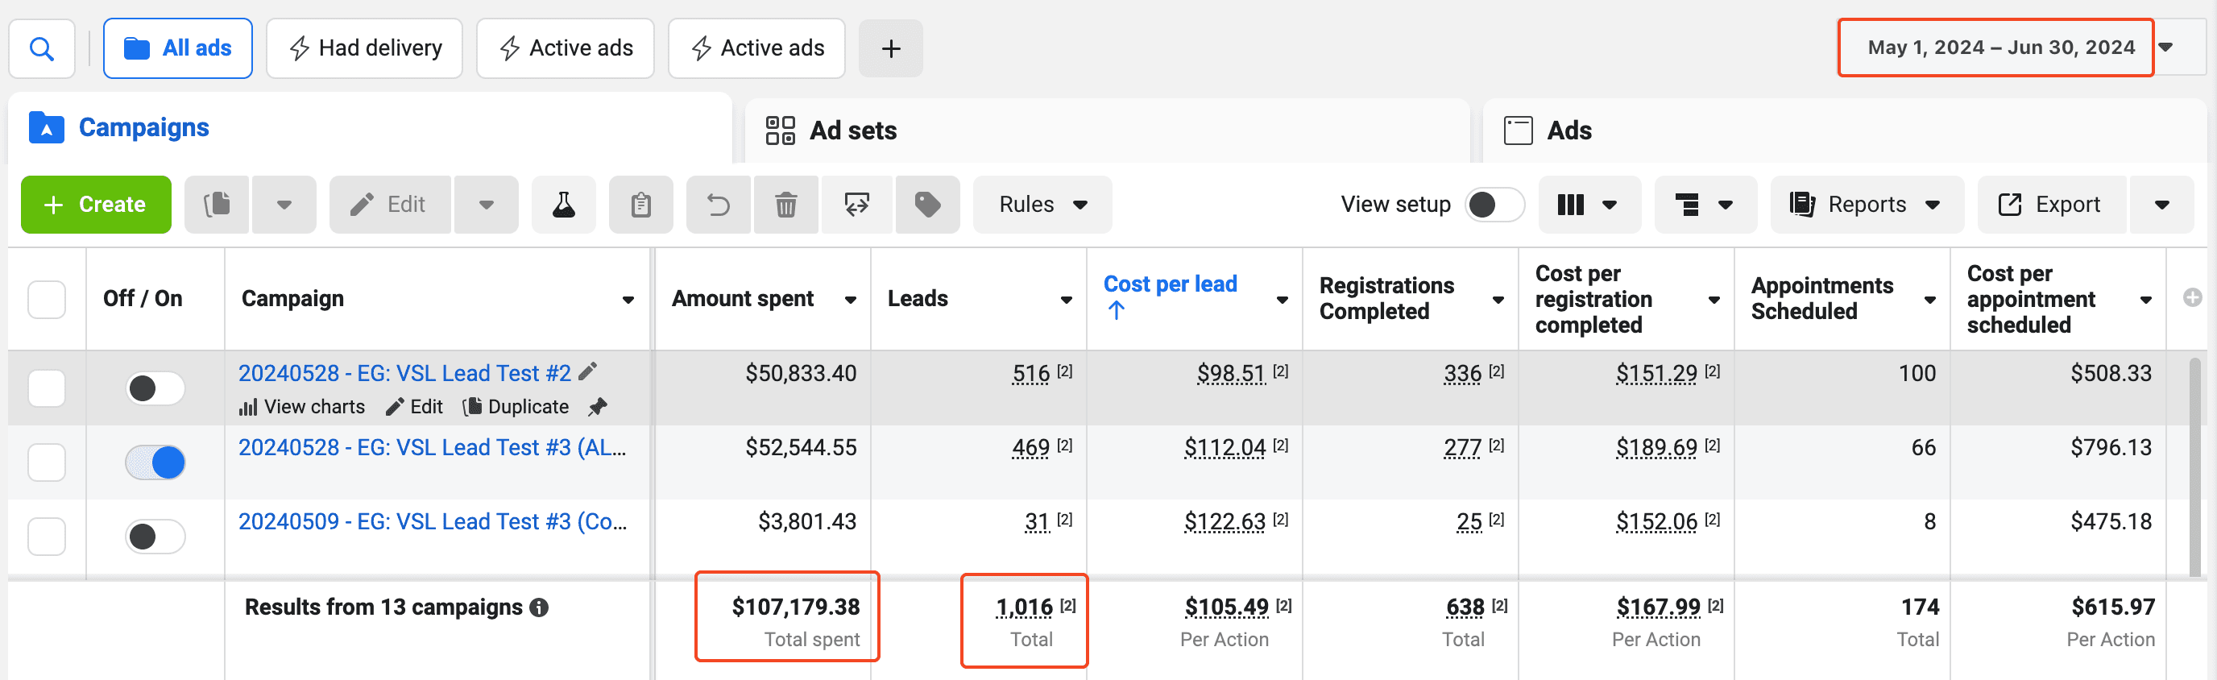This screenshot has height=680, width=2217.
Task: Toggle the View setup switch
Action: (x=1494, y=205)
